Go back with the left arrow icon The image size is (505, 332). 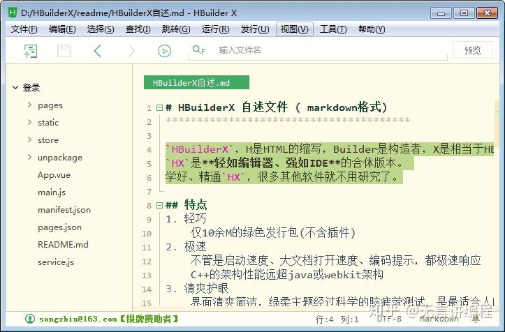(98, 51)
